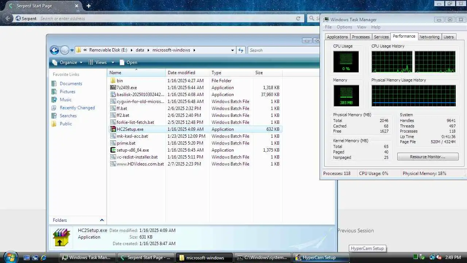Click the Explorer Search input field
The image size is (467, 263).
pos(283,50)
